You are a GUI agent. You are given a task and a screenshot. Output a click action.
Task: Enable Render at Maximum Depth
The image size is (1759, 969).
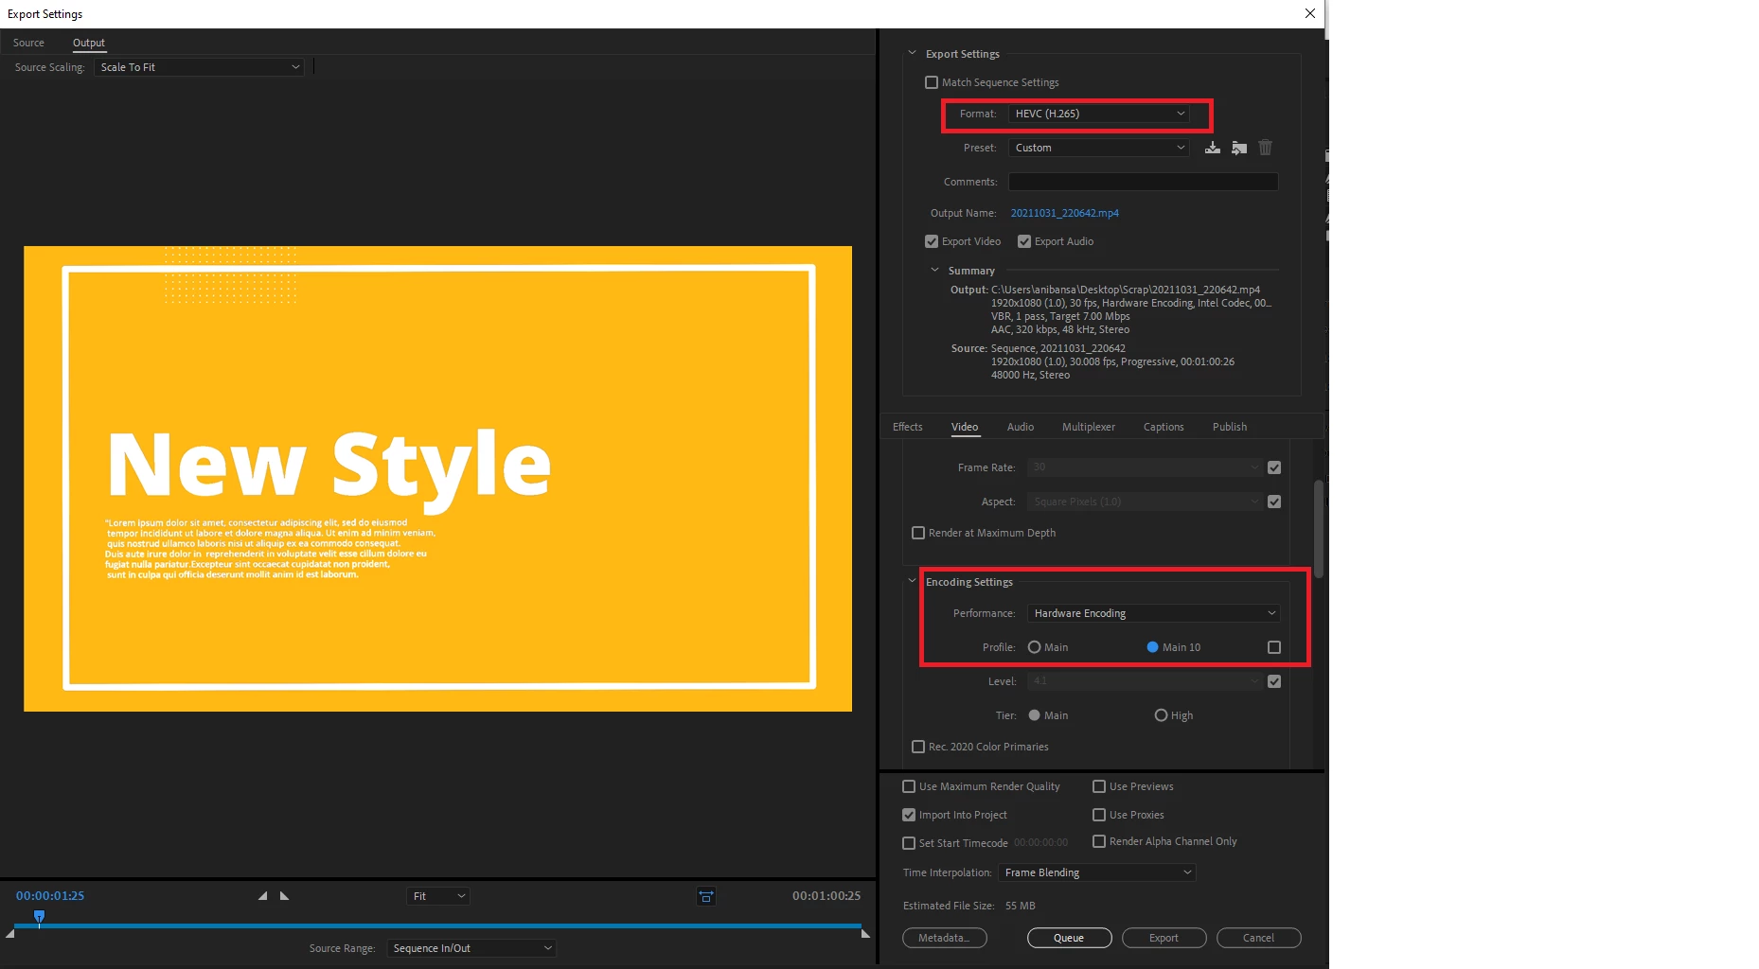918,533
